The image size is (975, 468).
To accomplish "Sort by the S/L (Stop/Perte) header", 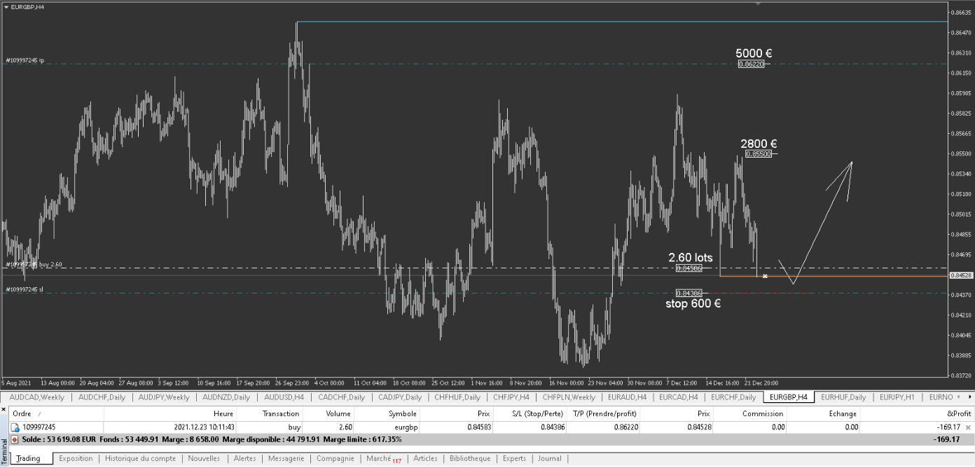I will [x=530, y=414].
